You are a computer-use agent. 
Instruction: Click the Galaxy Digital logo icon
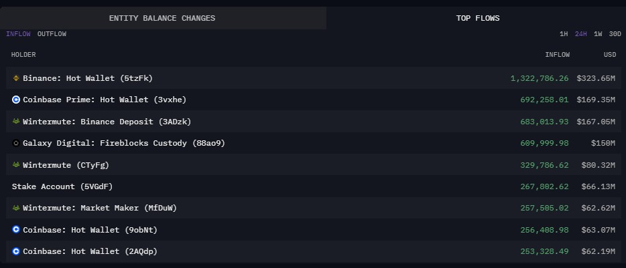pos(16,143)
